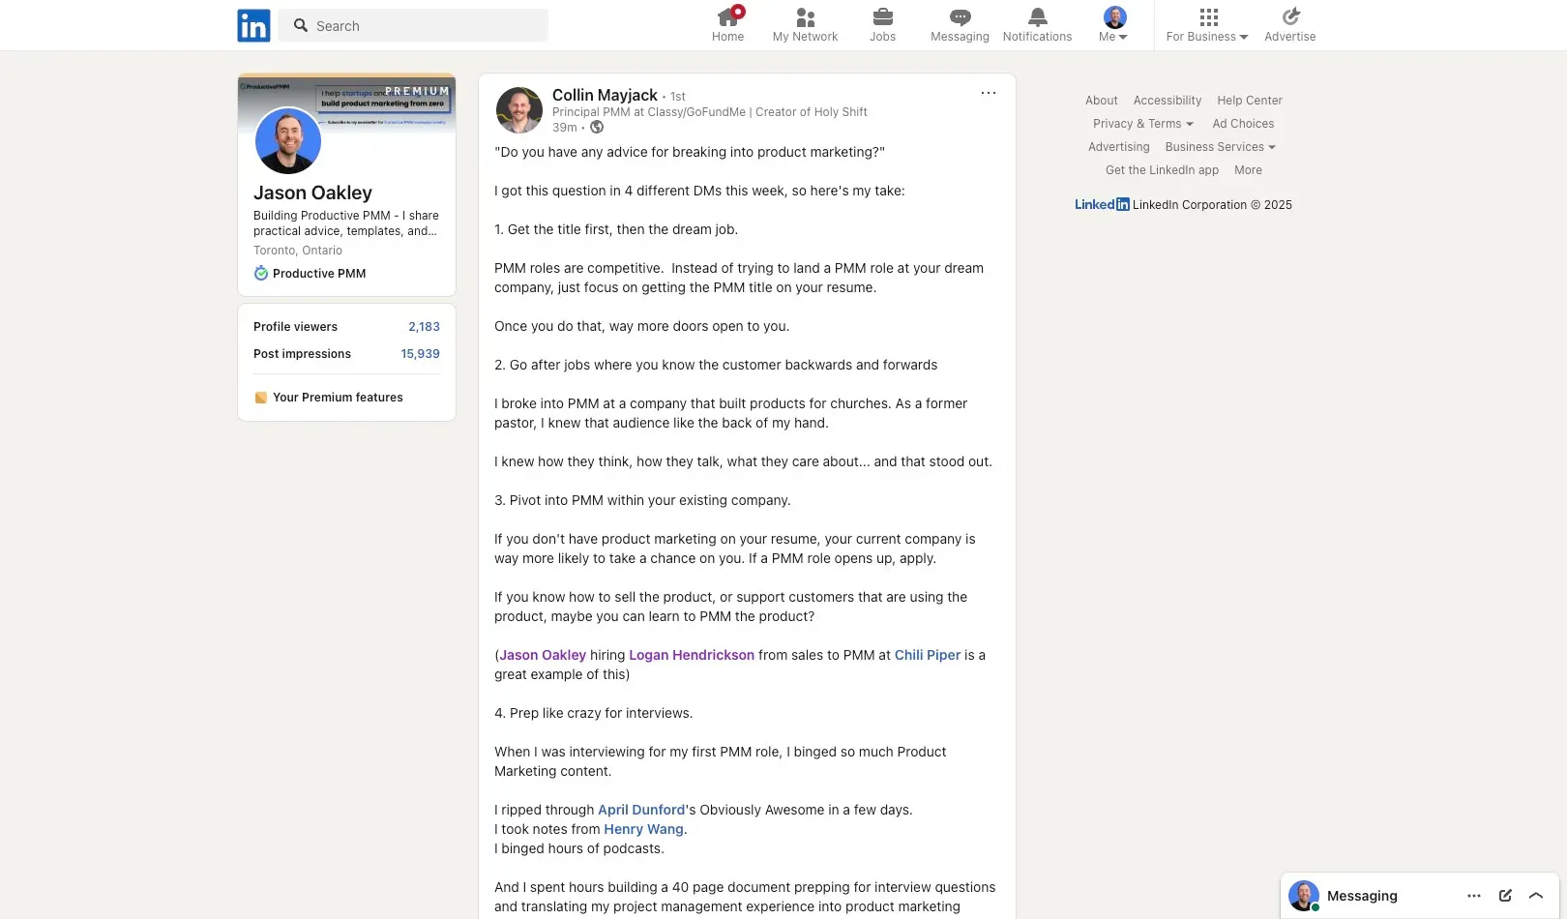1567x919 pixels.
Task: Open the Me profile menu
Action: point(1114,25)
